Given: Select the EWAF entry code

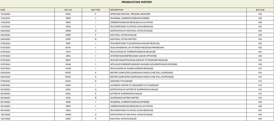Looking at the screenshot, I should (x=68, y=48).
